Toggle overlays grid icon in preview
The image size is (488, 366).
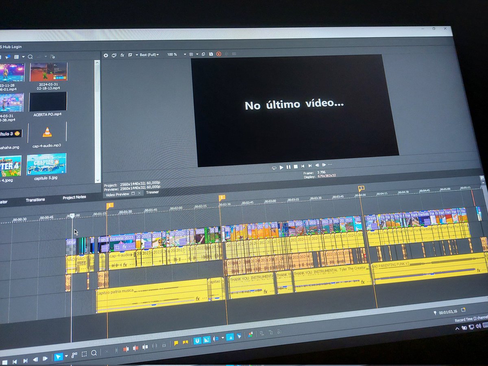pos(191,54)
